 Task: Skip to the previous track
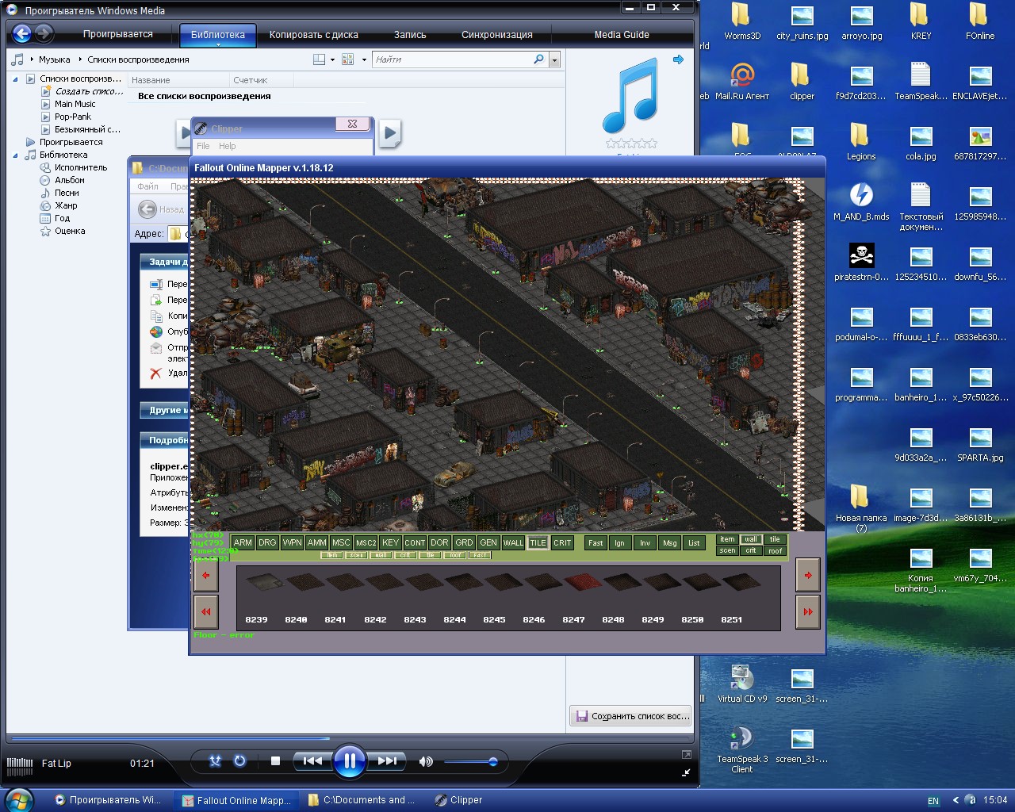(x=312, y=761)
